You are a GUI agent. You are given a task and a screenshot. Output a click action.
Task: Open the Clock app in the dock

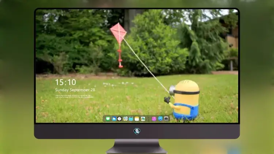tap(119, 119)
